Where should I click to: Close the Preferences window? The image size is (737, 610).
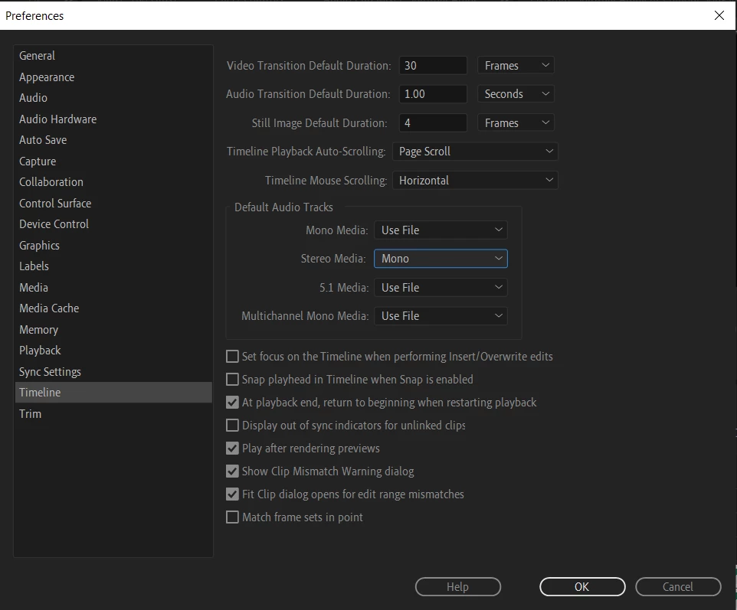(719, 15)
